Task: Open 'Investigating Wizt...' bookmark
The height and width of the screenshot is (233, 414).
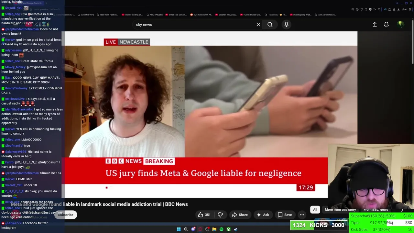Action: (301, 15)
